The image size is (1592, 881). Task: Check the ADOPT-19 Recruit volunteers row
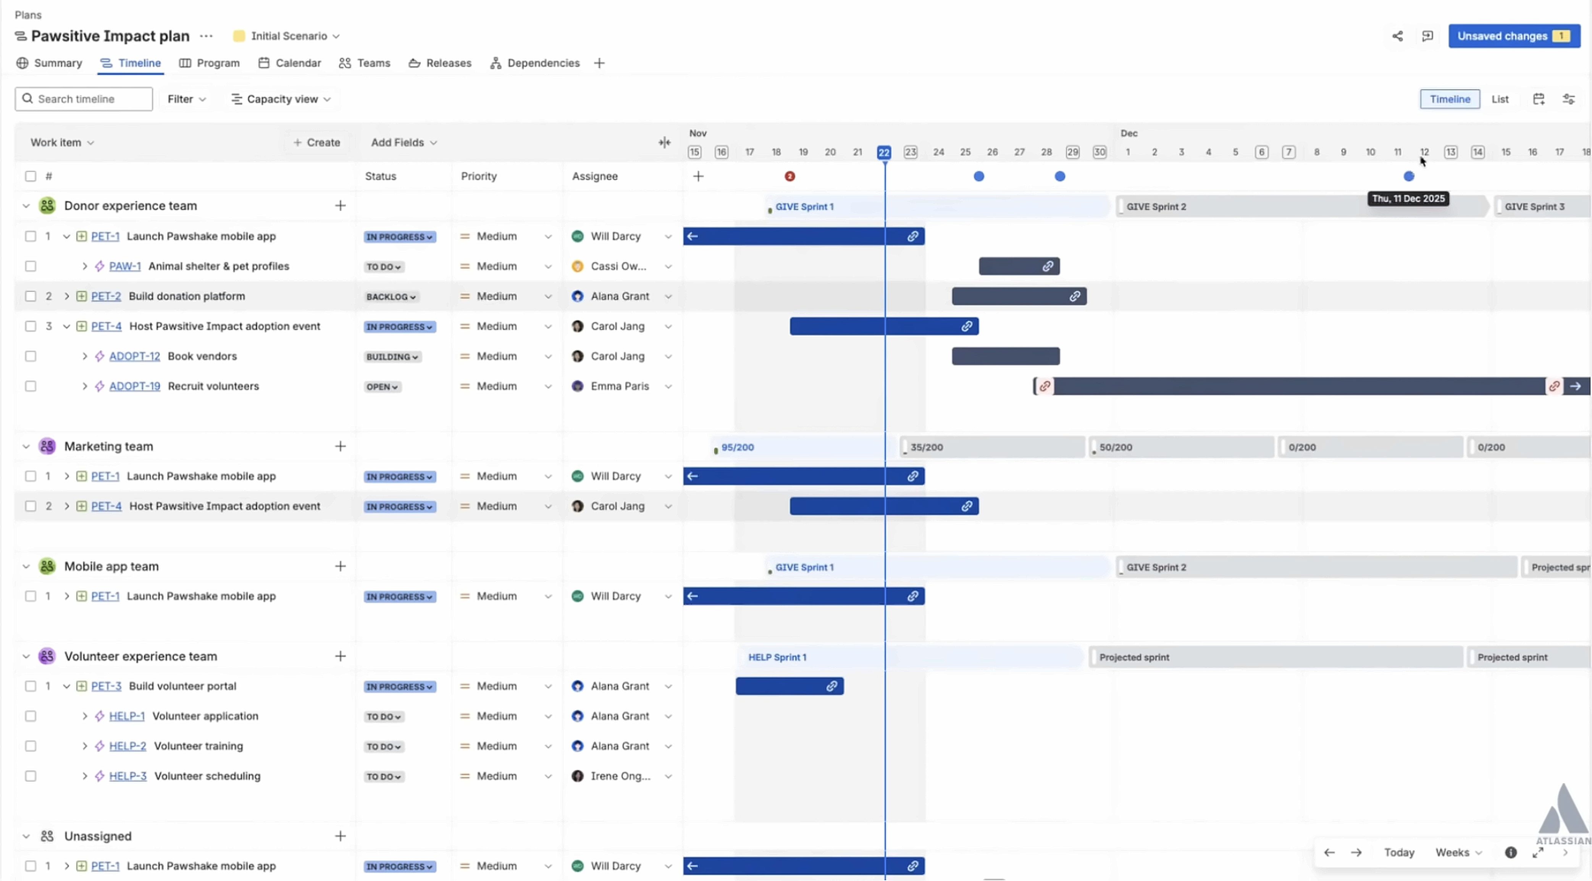tap(30, 386)
